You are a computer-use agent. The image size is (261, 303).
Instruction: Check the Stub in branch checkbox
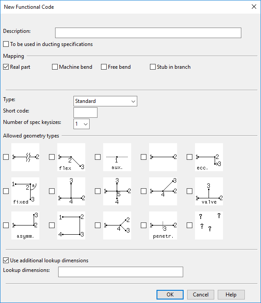click(153, 67)
